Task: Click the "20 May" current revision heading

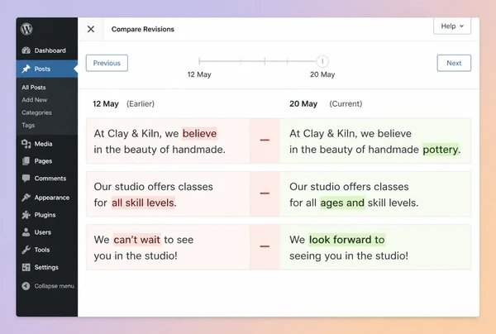Action: click(x=303, y=103)
